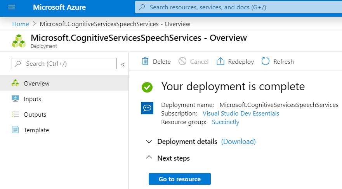Click the blue chat feedback icon
Screen dimensions: 342x189
147,108
